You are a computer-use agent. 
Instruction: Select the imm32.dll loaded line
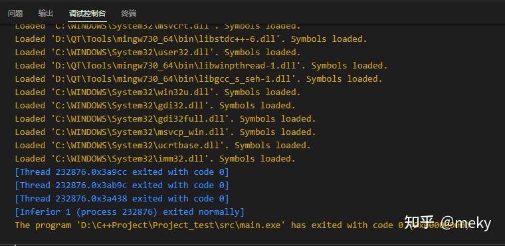pyautogui.click(x=155, y=159)
